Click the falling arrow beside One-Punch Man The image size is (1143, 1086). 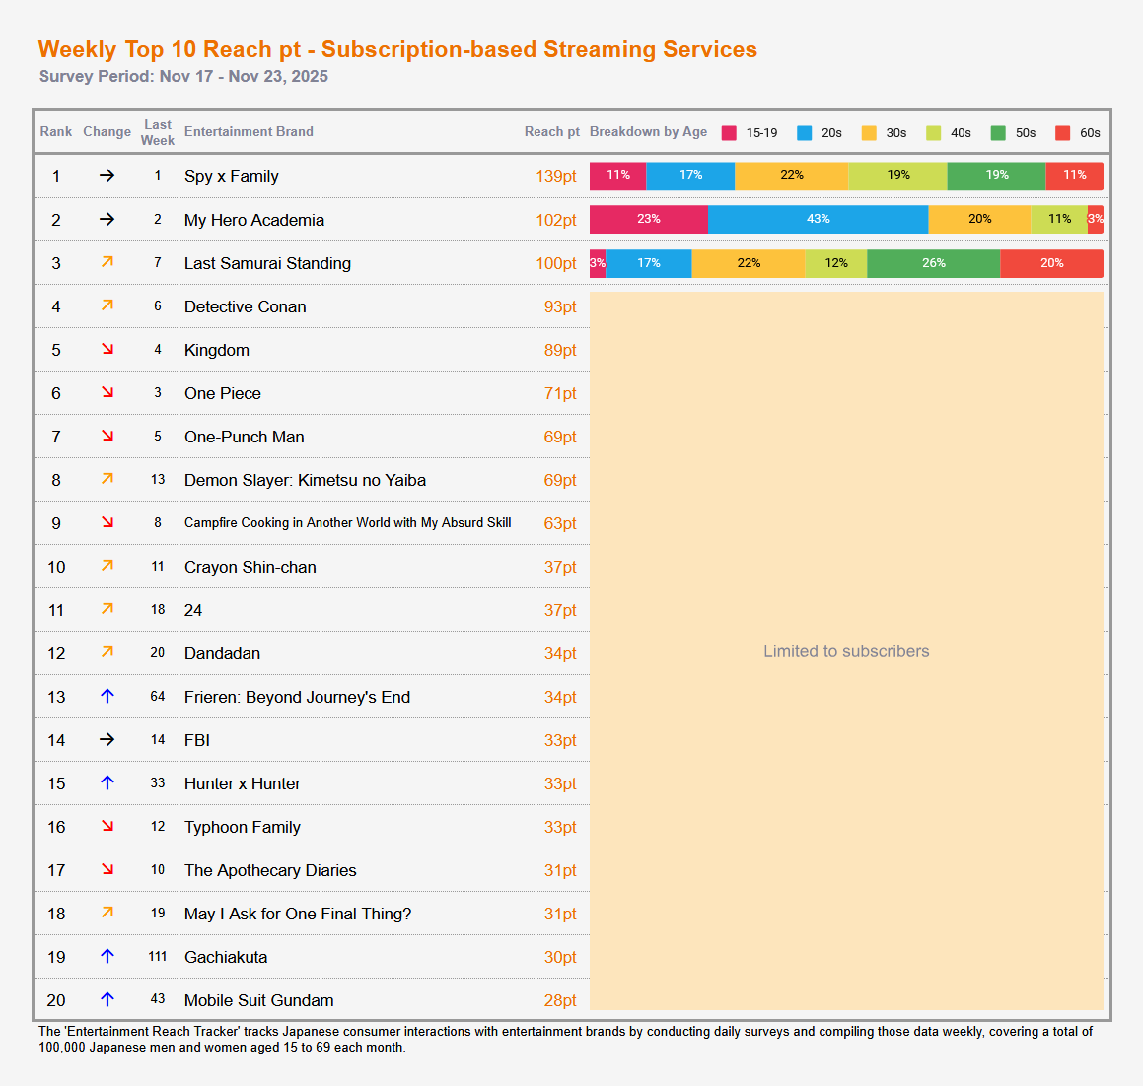107,436
